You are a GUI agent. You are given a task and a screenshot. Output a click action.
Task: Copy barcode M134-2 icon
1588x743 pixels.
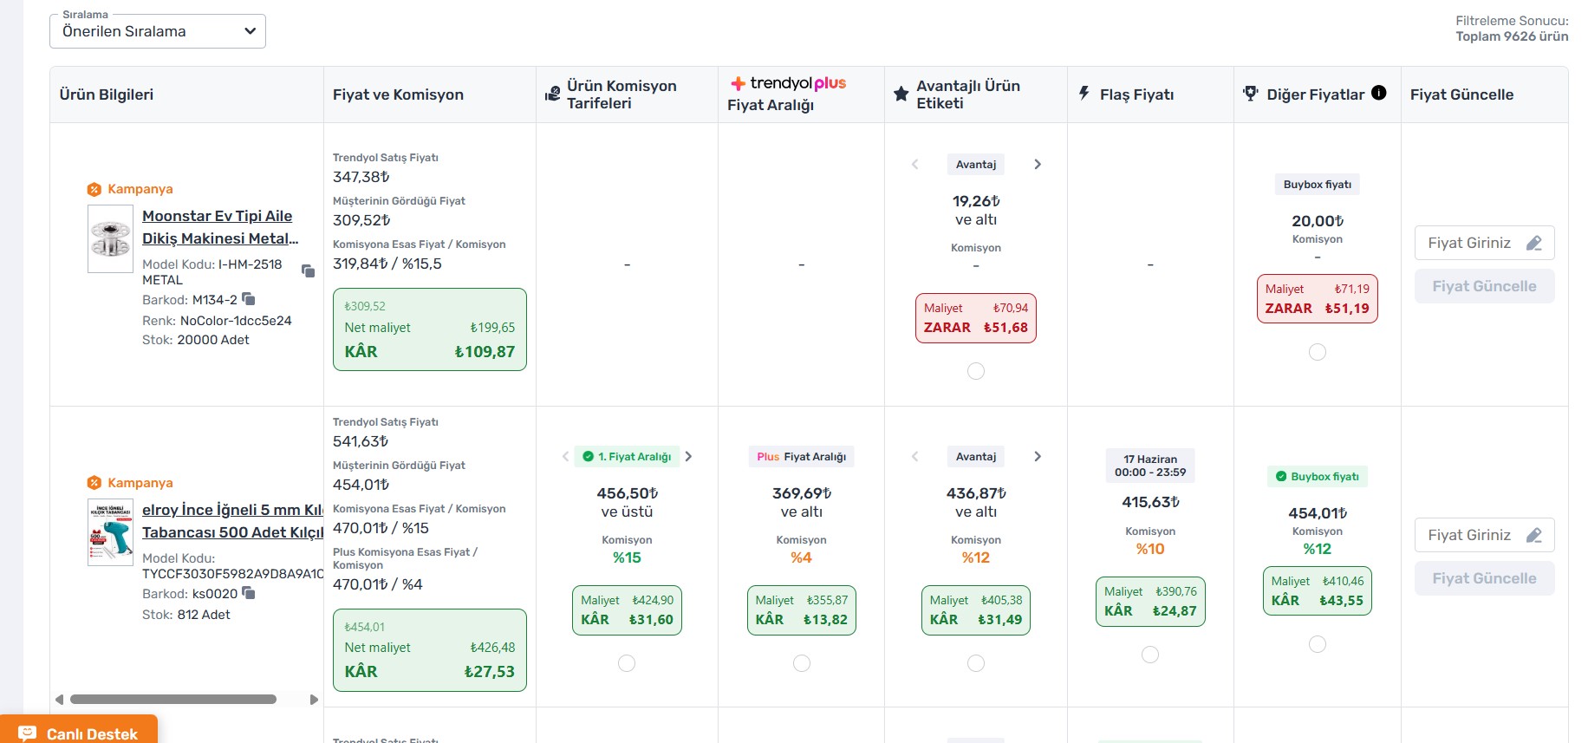(249, 299)
